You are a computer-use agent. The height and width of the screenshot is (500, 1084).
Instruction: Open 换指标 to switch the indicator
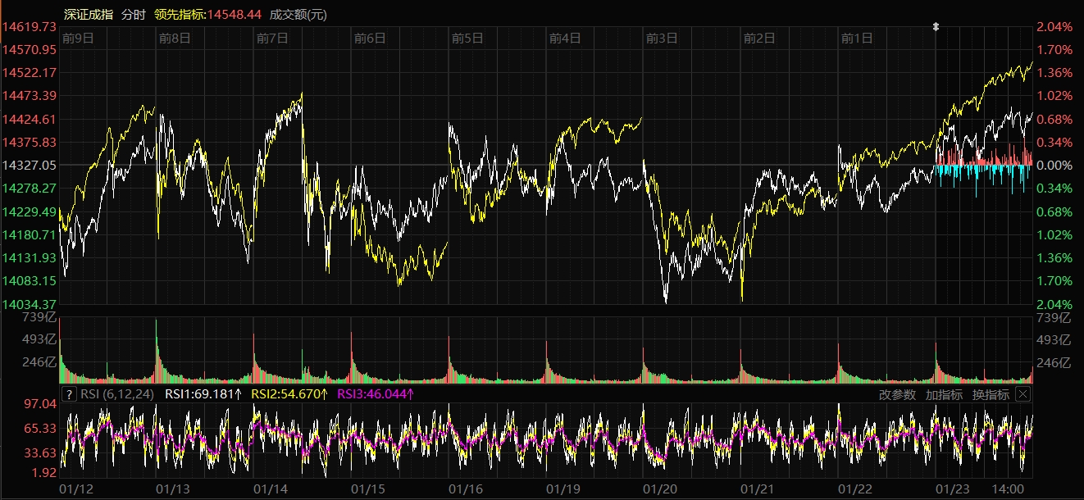click(991, 394)
